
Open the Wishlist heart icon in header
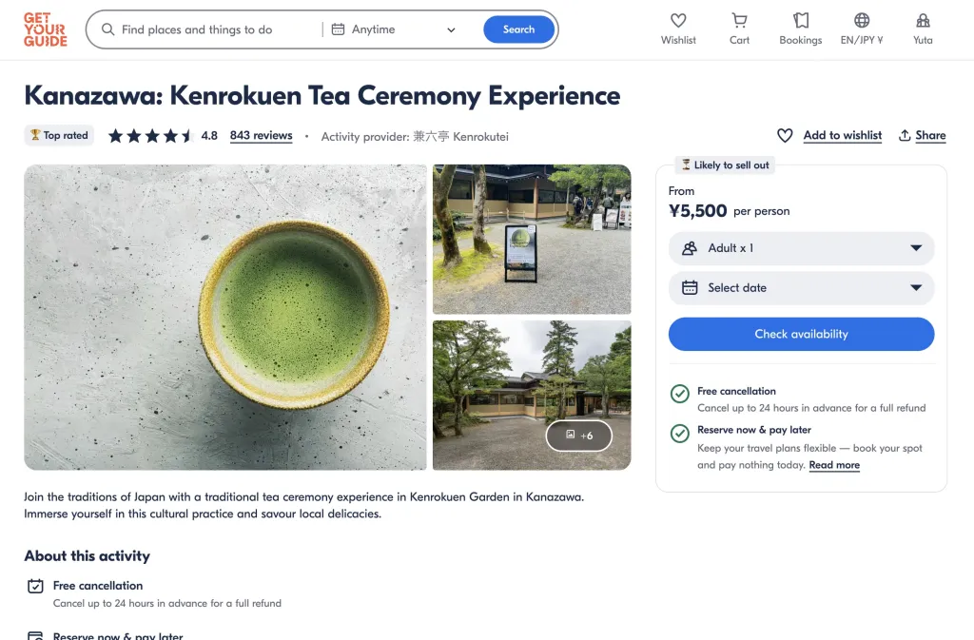pos(678,21)
